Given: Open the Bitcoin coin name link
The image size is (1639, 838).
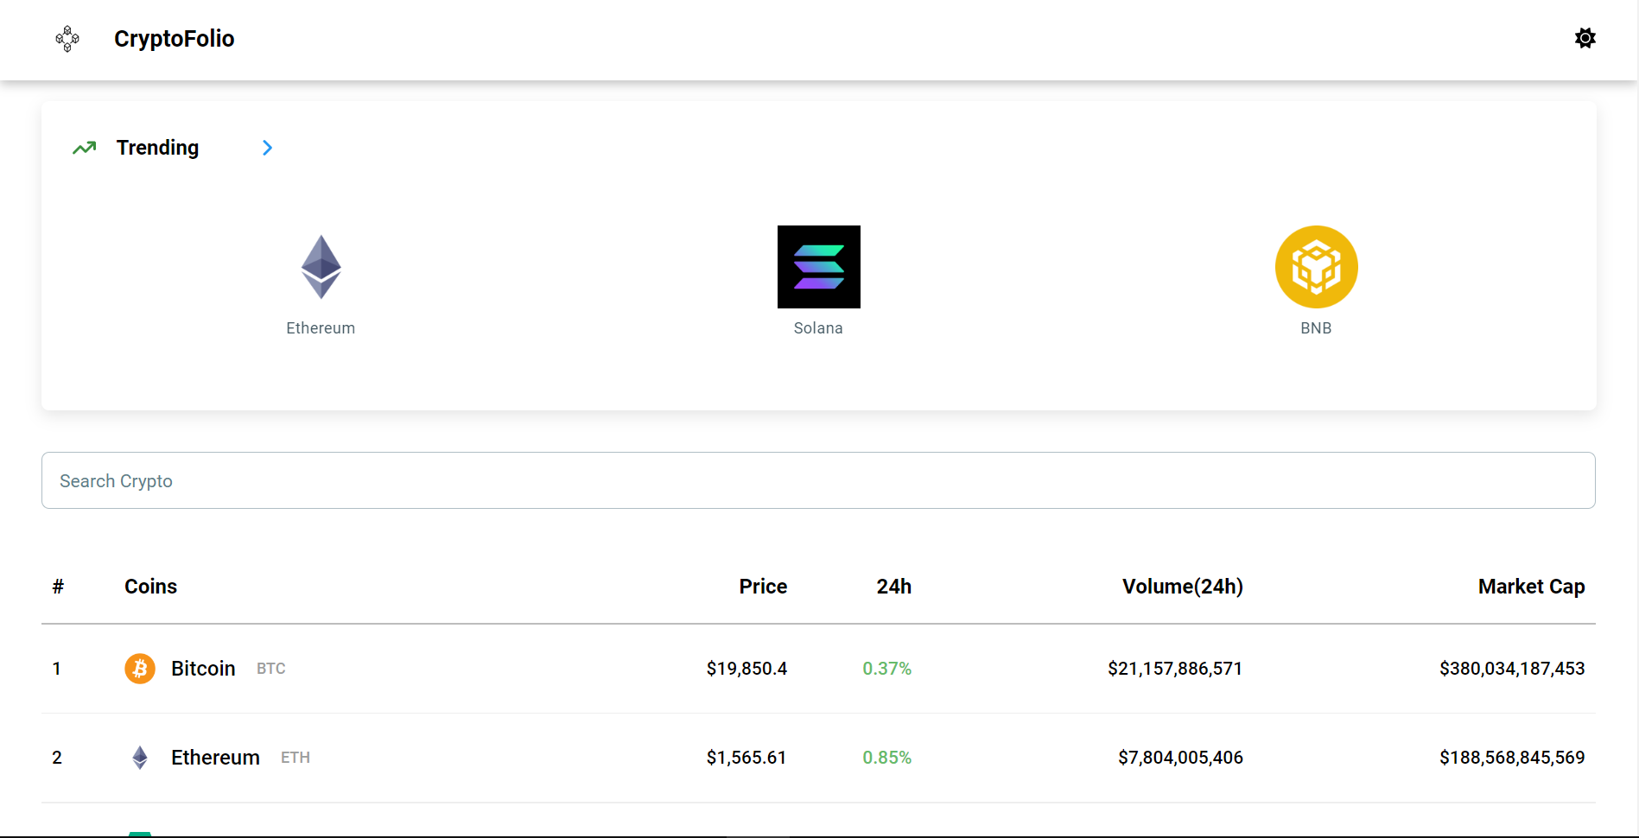Looking at the screenshot, I should 203,669.
